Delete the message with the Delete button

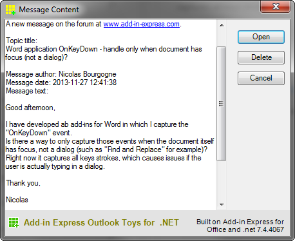tap(261, 57)
